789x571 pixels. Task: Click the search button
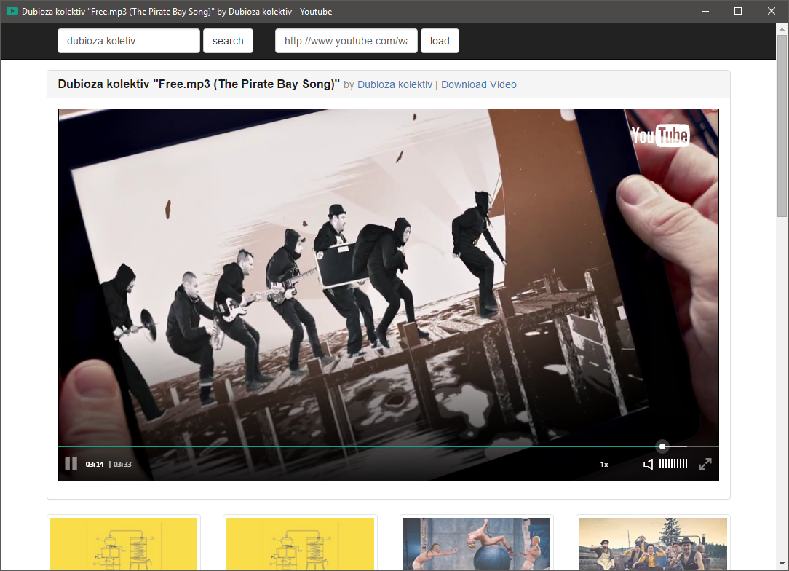point(228,41)
